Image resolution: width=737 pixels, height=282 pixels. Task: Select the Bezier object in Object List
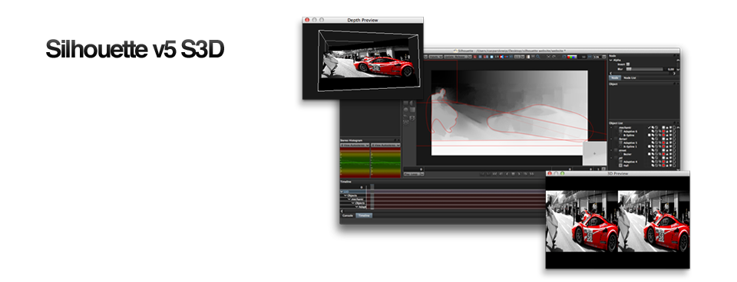tap(627, 154)
